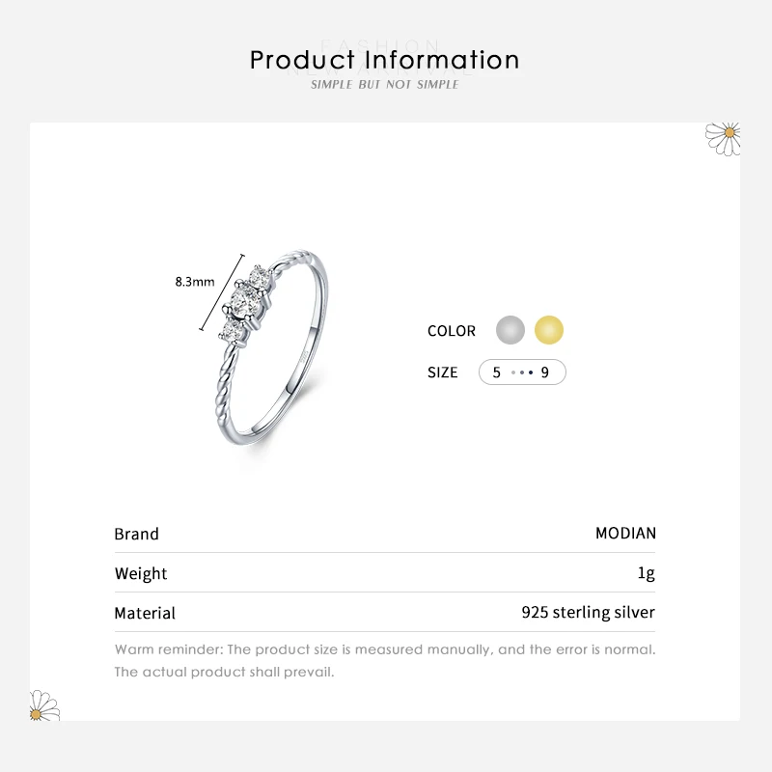Click the SIZE label
Viewport: 772px width, 772px height.
[x=443, y=372]
